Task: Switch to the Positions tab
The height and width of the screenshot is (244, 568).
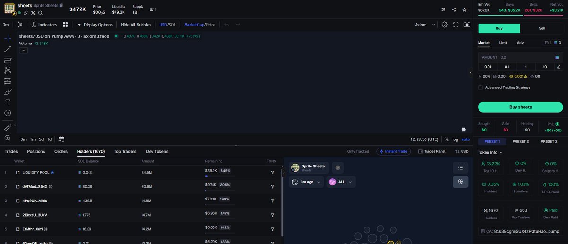Action: (x=36, y=151)
